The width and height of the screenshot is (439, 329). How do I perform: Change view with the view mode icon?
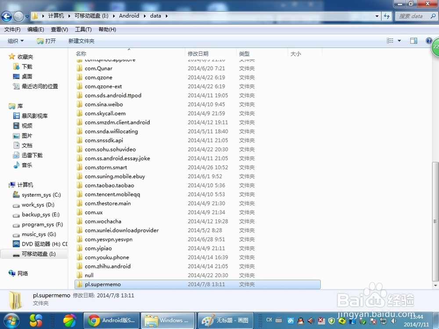(x=390, y=41)
